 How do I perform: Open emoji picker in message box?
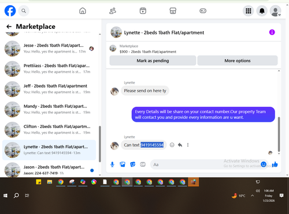tap(264, 164)
